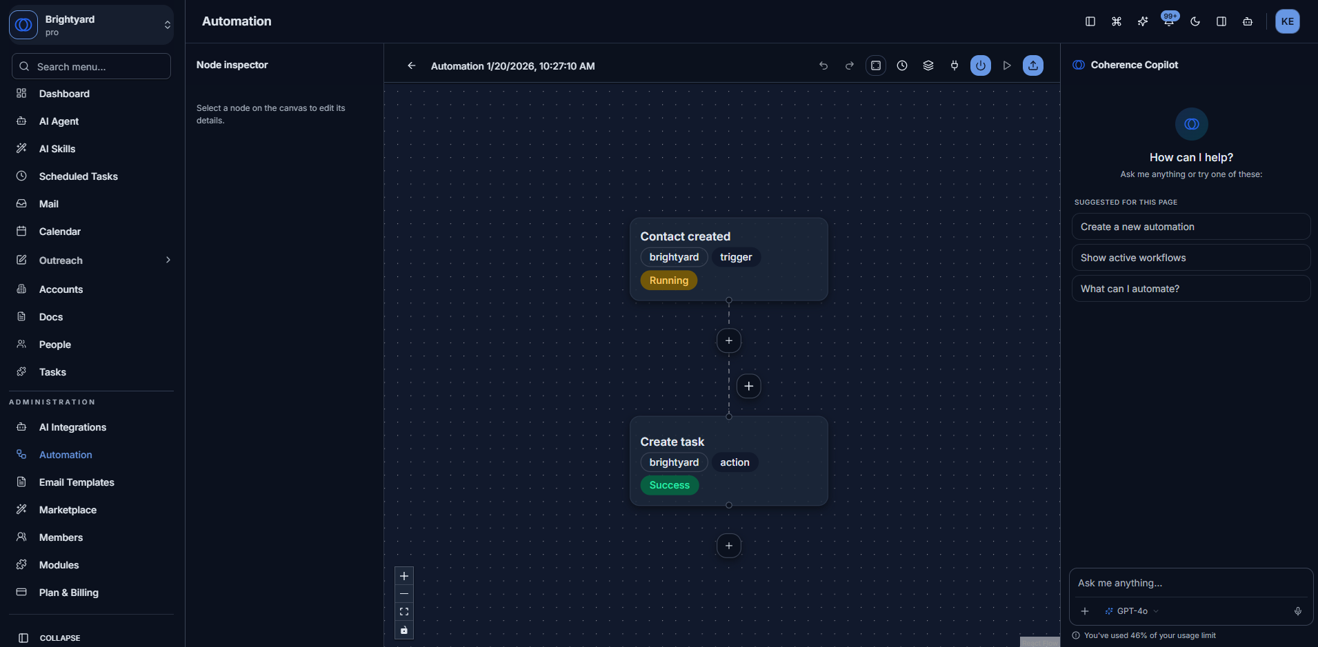The image size is (1318, 647).
Task: Click the Ask me anything copilot field
Action: [x=1191, y=583]
